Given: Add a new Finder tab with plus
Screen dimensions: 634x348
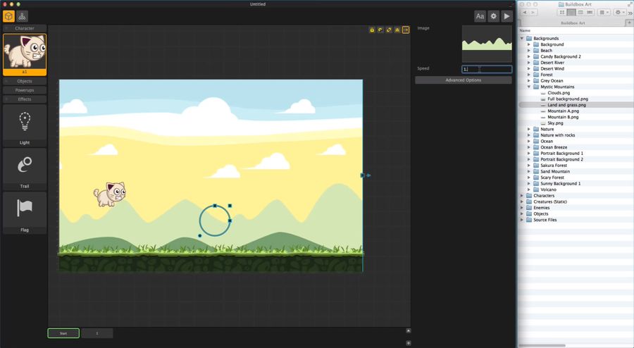Looking at the screenshot, I should pyautogui.click(x=630, y=23).
